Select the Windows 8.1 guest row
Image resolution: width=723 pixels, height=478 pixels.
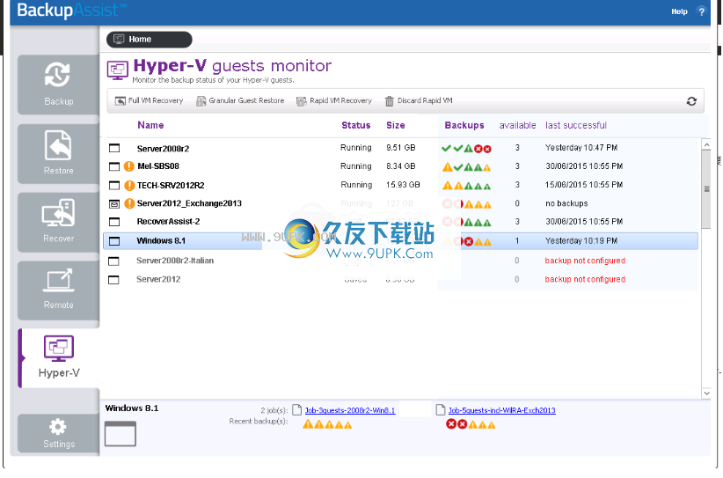401,241
